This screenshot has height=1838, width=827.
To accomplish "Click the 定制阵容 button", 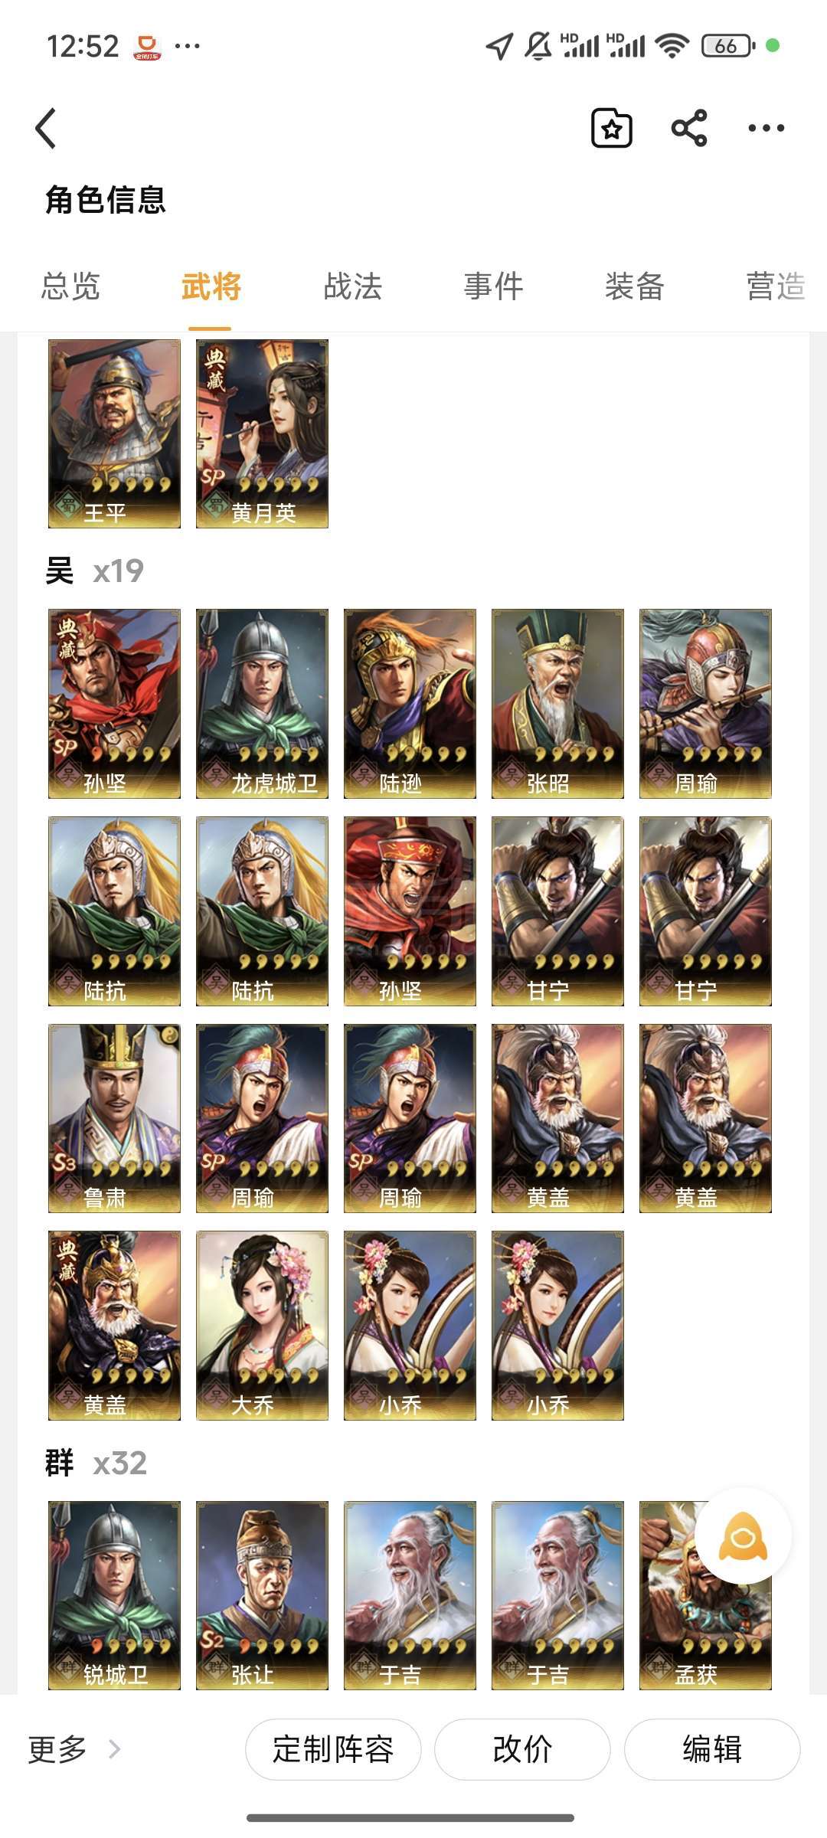I will pyautogui.click(x=333, y=1749).
